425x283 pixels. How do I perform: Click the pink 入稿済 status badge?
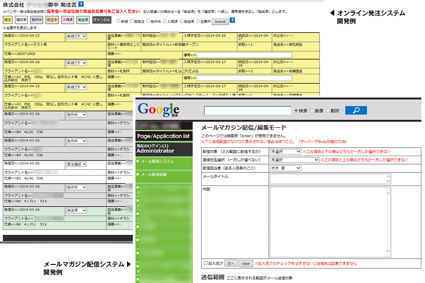[x=67, y=20]
